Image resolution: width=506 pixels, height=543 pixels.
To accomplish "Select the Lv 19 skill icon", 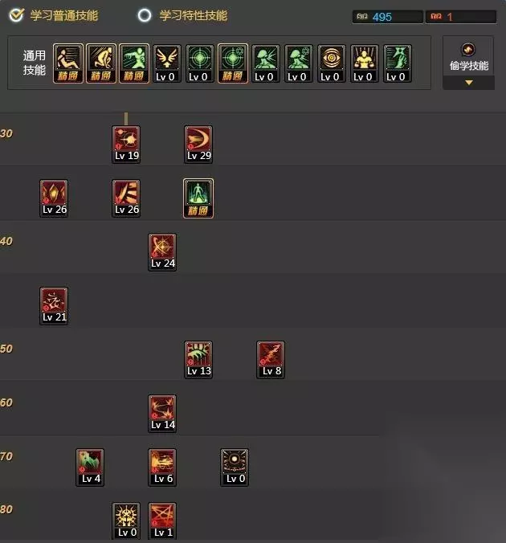I will point(126,145).
